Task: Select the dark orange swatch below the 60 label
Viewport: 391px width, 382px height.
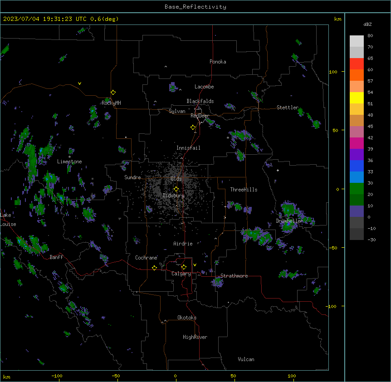Action: coord(357,75)
